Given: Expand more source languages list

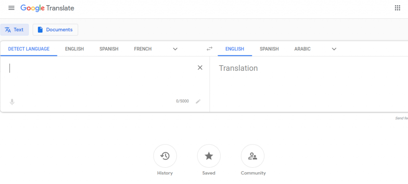Looking at the screenshot, I should click(x=175, y=49).
